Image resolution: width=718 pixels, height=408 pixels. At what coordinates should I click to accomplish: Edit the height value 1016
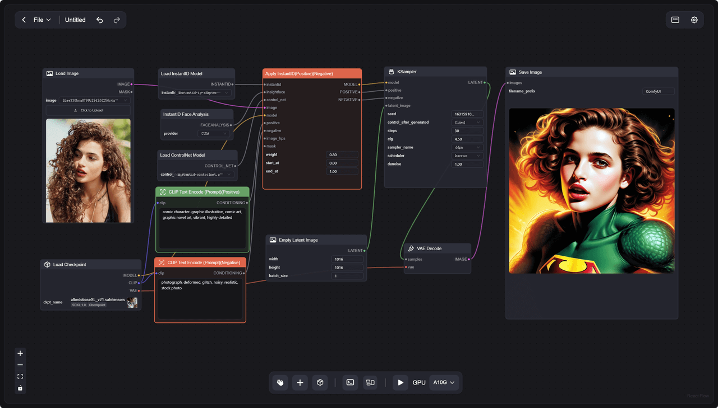pos(347,268)
